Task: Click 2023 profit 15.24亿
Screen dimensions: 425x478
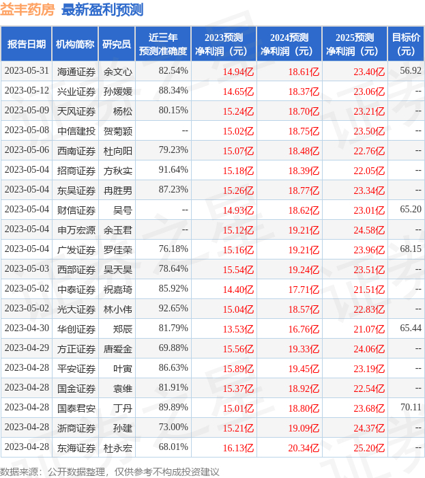Action: click(238, 111)
